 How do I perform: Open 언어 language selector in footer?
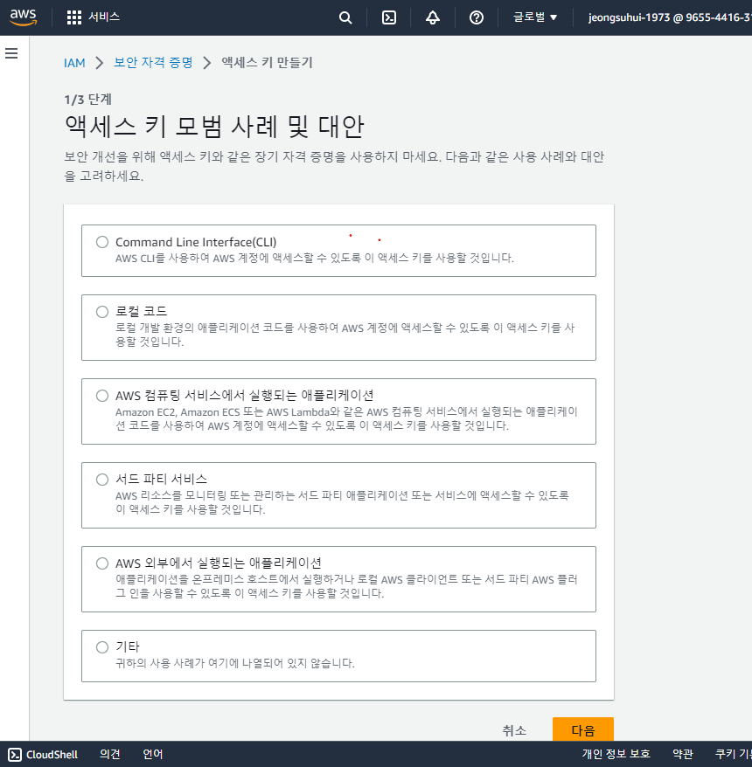152,754
